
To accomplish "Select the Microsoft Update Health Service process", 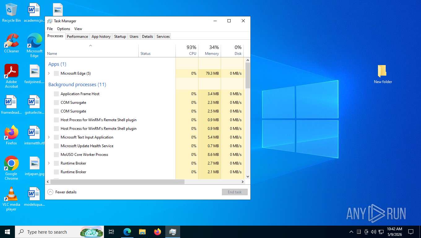I will (145, 146).
